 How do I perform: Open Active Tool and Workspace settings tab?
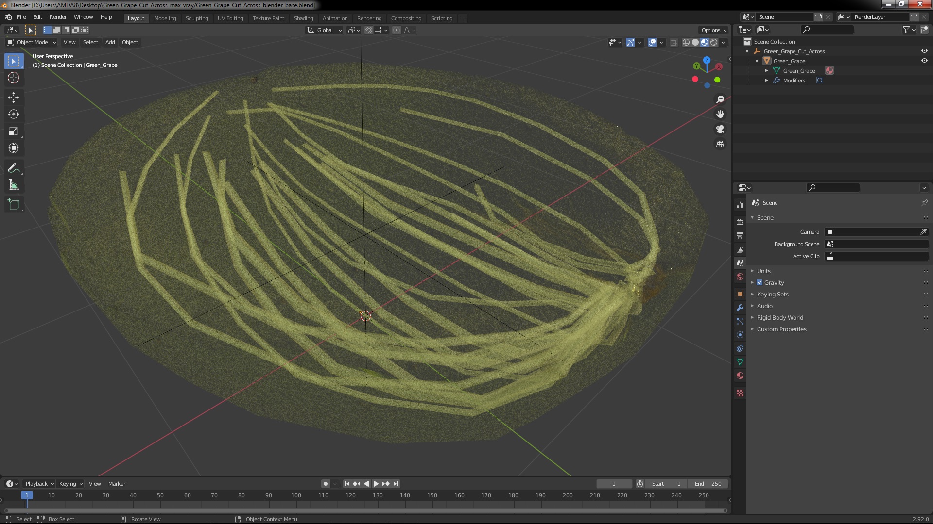tap(740, 204)
